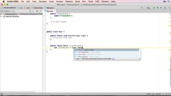This screenshot has height=96, width=171.
Task: Open the Apple menu
Action: point(3,1)
